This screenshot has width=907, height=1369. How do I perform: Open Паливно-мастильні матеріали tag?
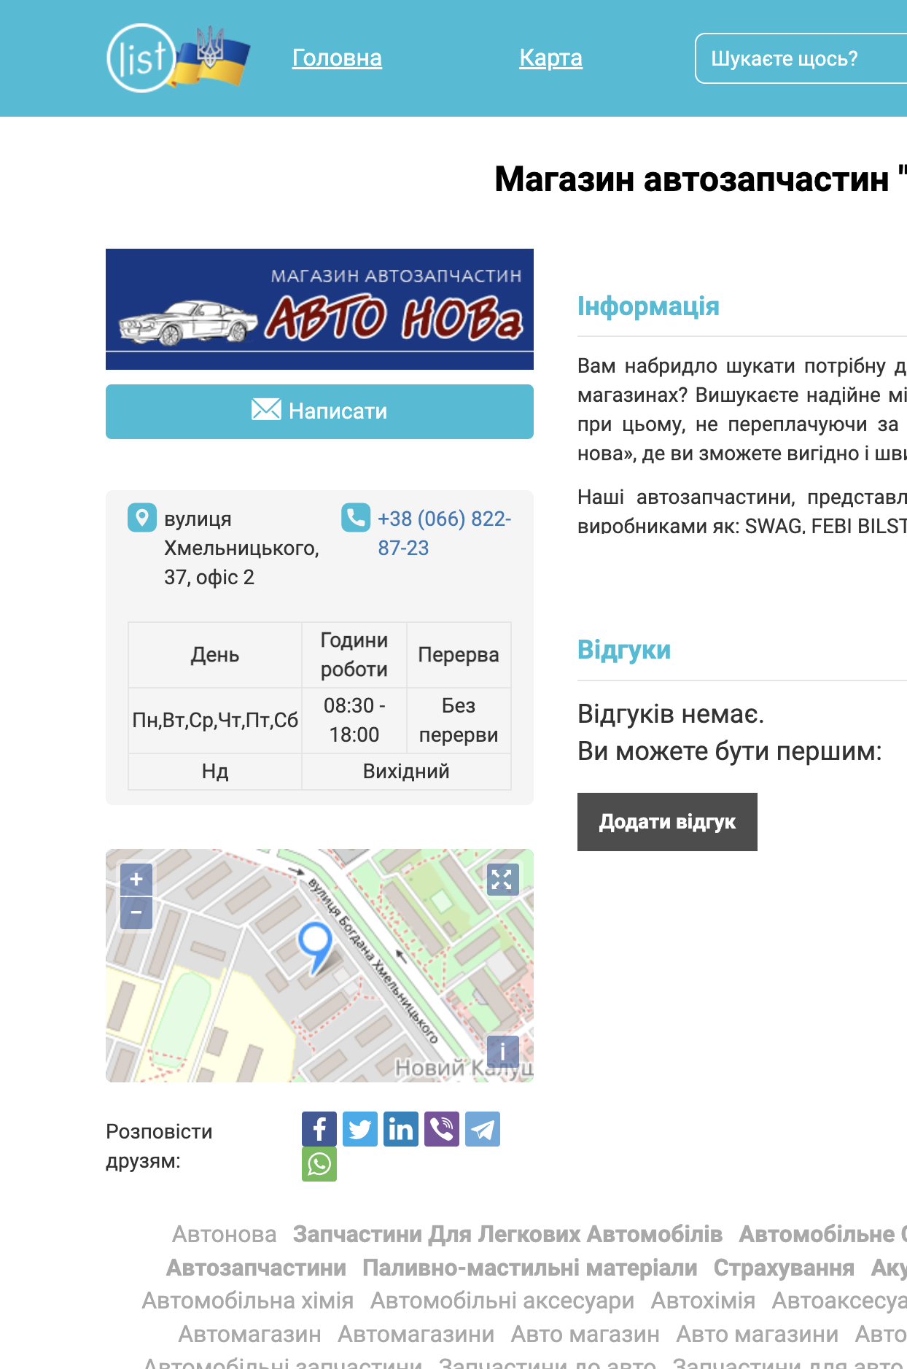click(530, 1268)
